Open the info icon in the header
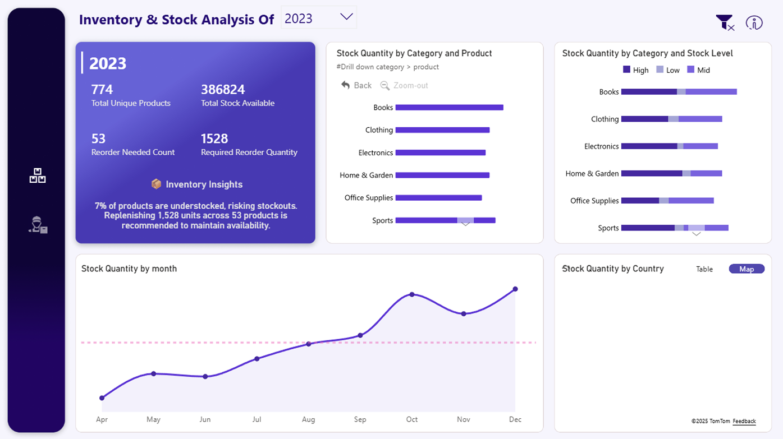 pyautogui.click(x=754, y=23)
